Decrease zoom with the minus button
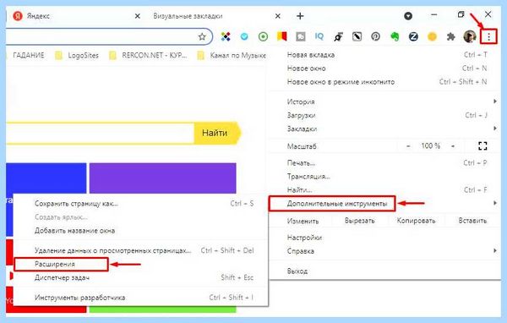This screenshot has height=323, width=507. (x=408, y=146)
